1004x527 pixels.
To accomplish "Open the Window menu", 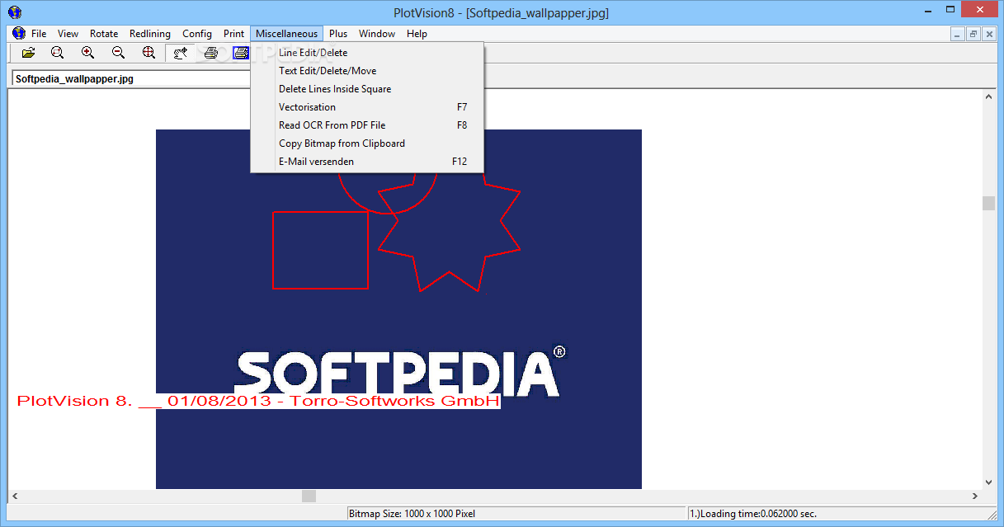I will pos(377,34).
